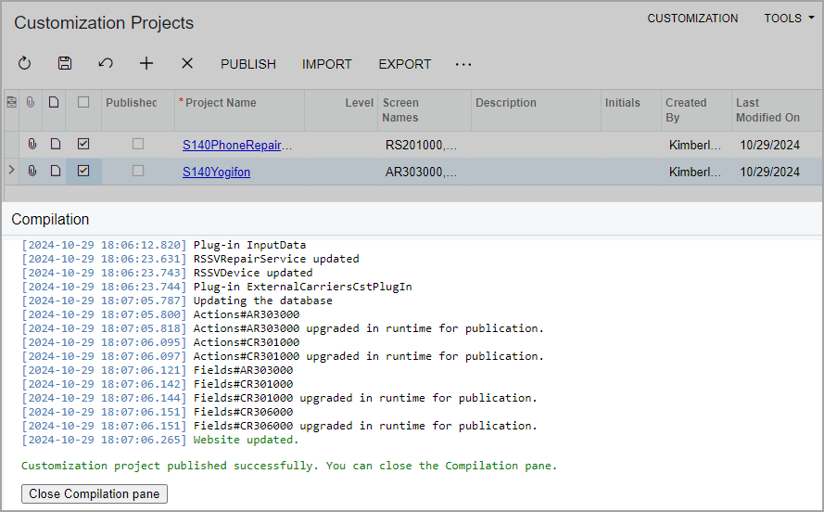The width and height of the screenshot is (824, 512).
Task: Click the grid column configurator header icon
Action: pos(11,103)
